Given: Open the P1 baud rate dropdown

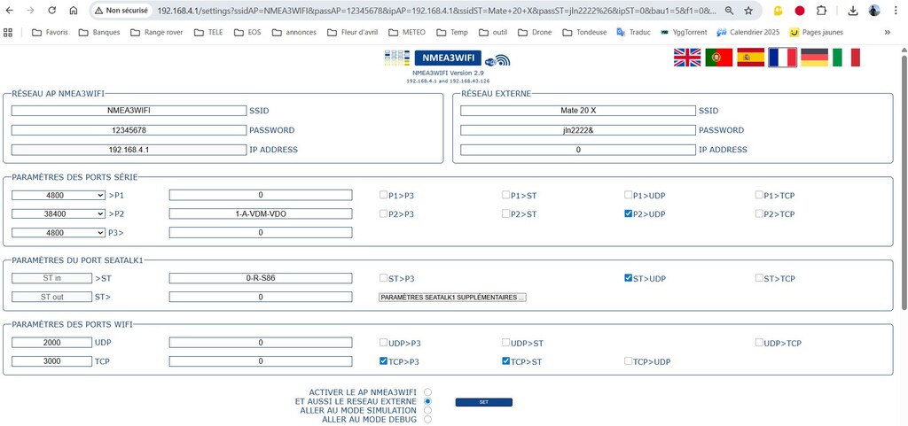Looking at the screenshot, I should (x=59, y=195).
